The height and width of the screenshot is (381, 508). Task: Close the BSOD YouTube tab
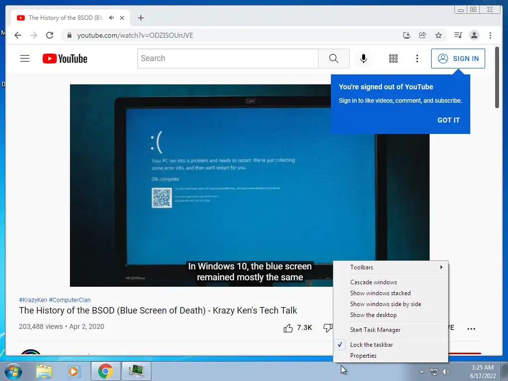point(122,18)
